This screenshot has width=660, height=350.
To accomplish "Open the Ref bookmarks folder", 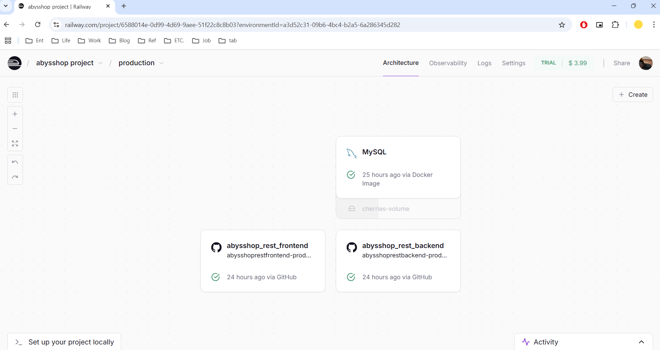I will tap(147, 41).
